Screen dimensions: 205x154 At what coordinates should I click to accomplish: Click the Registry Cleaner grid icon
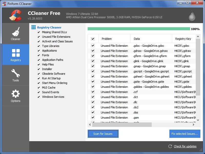point(34,27)
